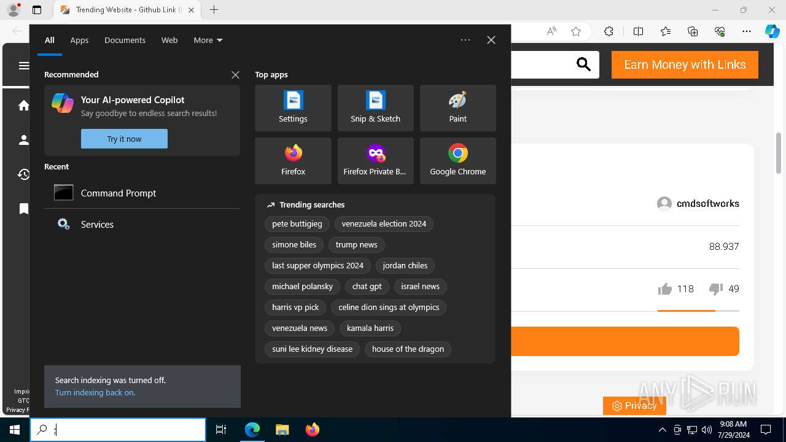Open Edge extensions icon

click(x=609, y=31)
